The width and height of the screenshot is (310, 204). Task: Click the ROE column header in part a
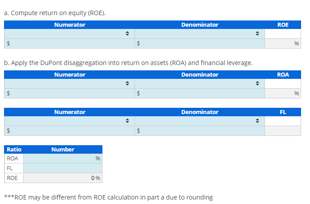pos(283,24)
